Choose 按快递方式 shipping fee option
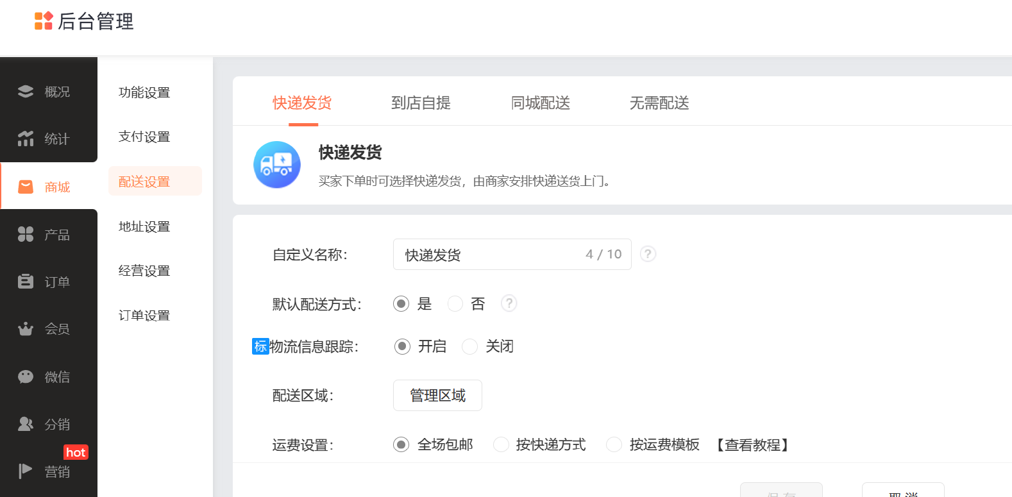Viewport: 1012px width, 497px height. click(x=501, y=444)
